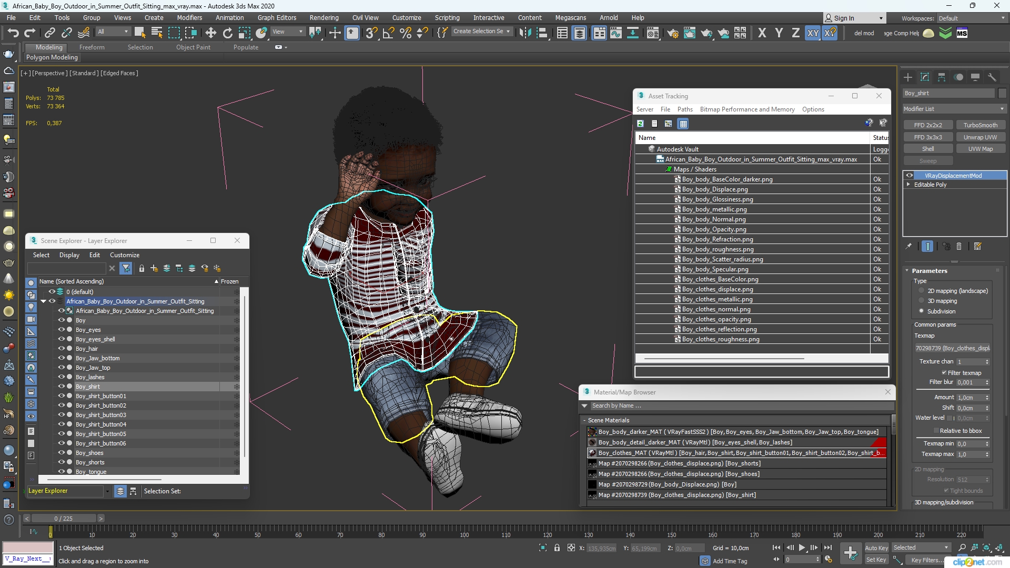Click Remove modifier trash icon

[959, 246]
